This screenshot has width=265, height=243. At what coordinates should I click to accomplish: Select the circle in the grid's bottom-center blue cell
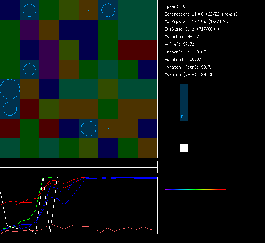[x=89, y=129]
